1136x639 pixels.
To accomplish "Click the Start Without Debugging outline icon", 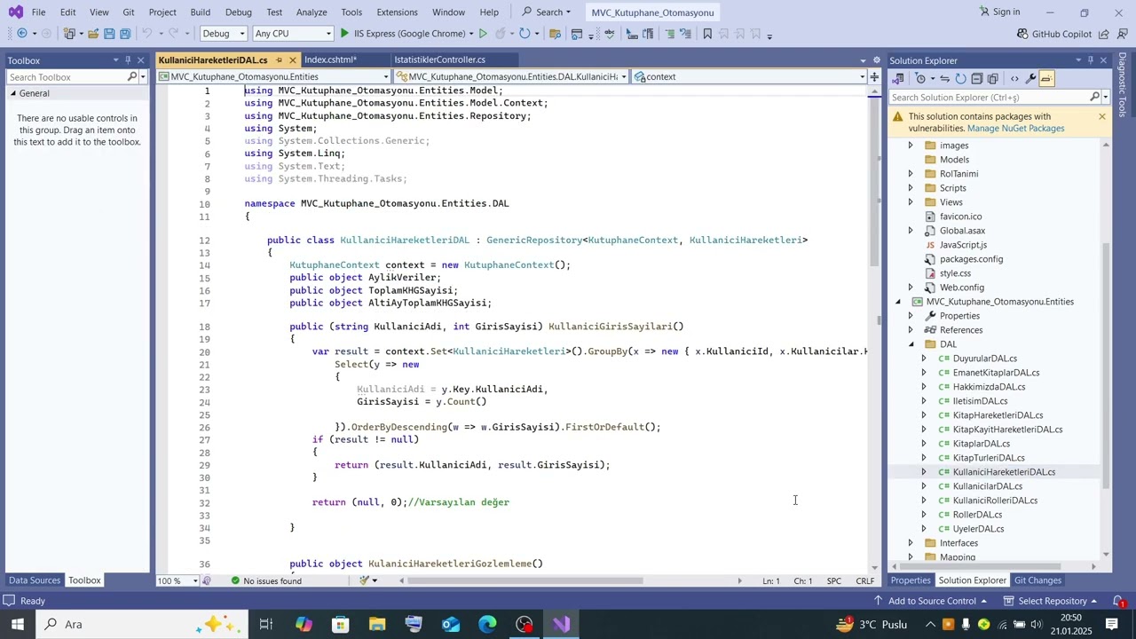I will coord(483,34).
